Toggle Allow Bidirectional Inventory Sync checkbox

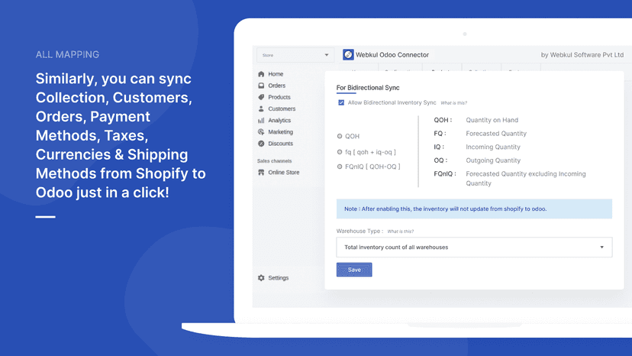point(341,102)
